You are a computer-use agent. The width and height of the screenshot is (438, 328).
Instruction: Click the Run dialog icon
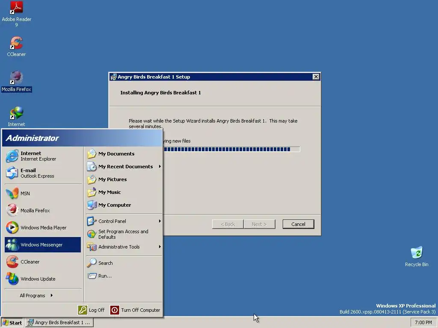[92, 276]
